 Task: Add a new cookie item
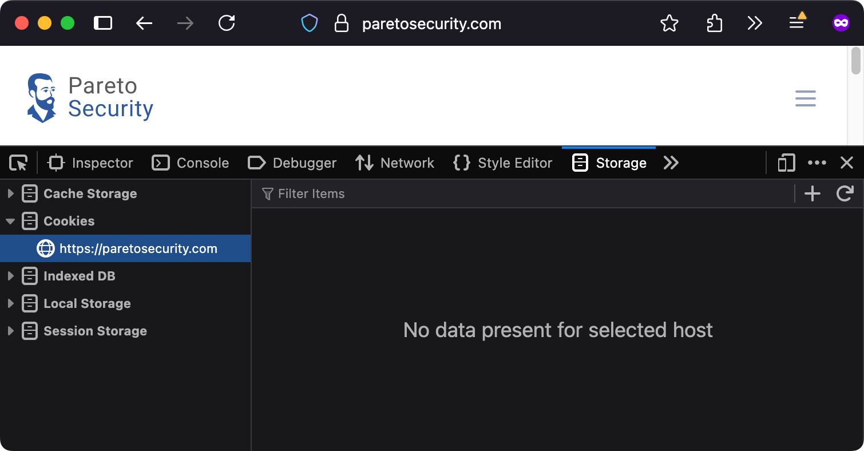point(813,194)
